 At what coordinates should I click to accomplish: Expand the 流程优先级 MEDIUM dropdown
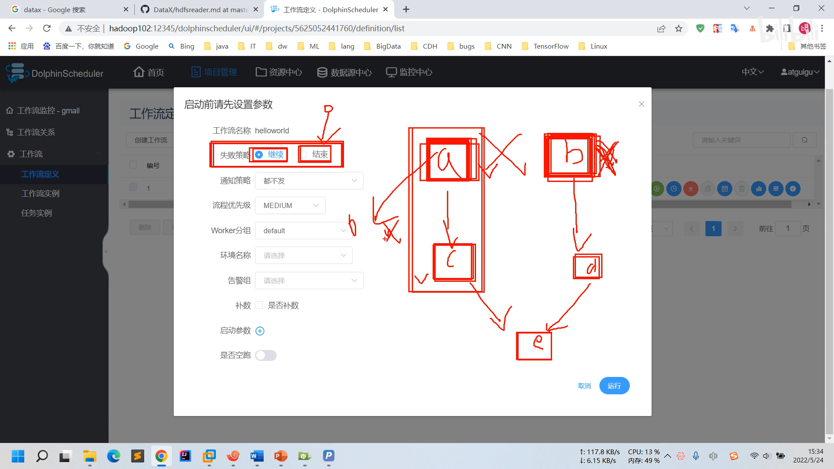290,205
